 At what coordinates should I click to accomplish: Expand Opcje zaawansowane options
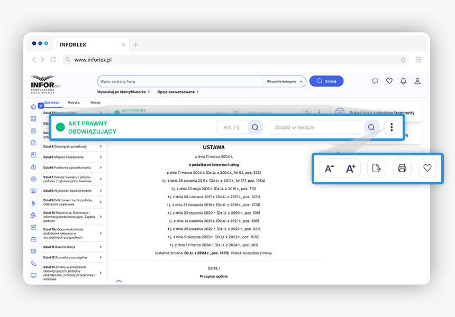pos(178,92)
